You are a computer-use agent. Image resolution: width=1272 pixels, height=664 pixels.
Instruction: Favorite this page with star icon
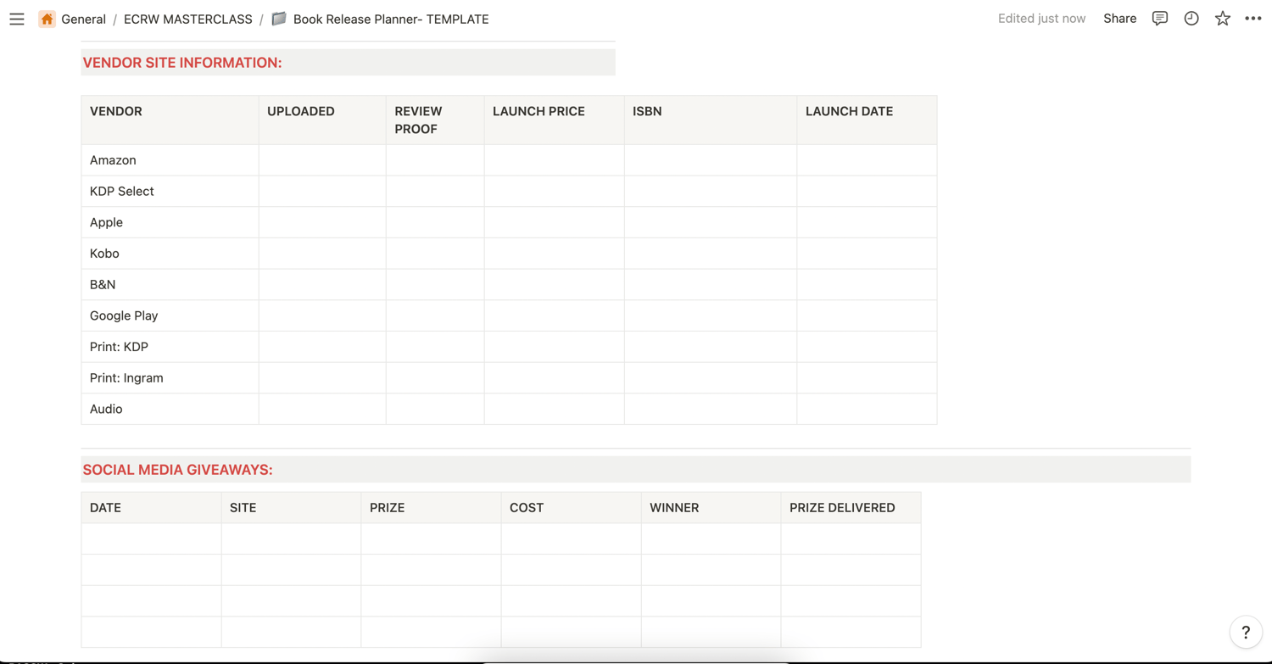coord(1222,19)
